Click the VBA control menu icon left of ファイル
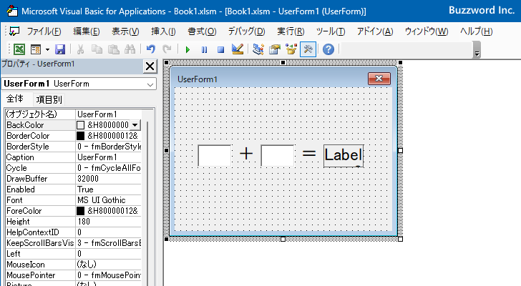 [x=14, y=31]
